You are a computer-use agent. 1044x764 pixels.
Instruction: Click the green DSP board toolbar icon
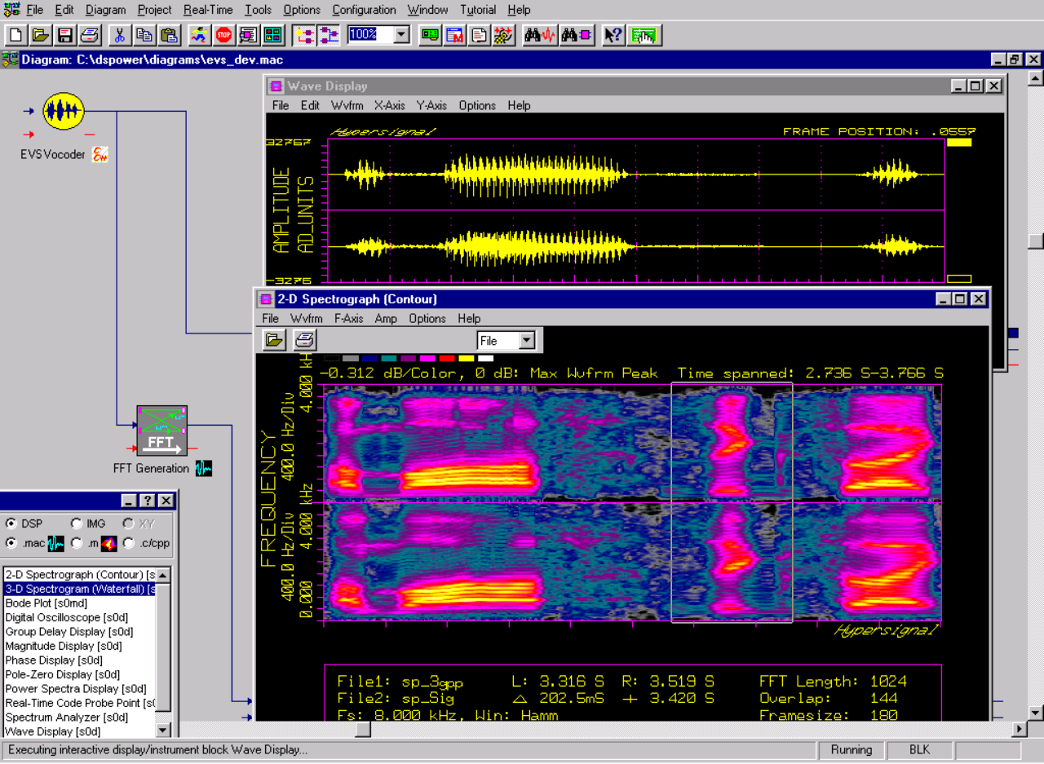click(x=431, y=35)
